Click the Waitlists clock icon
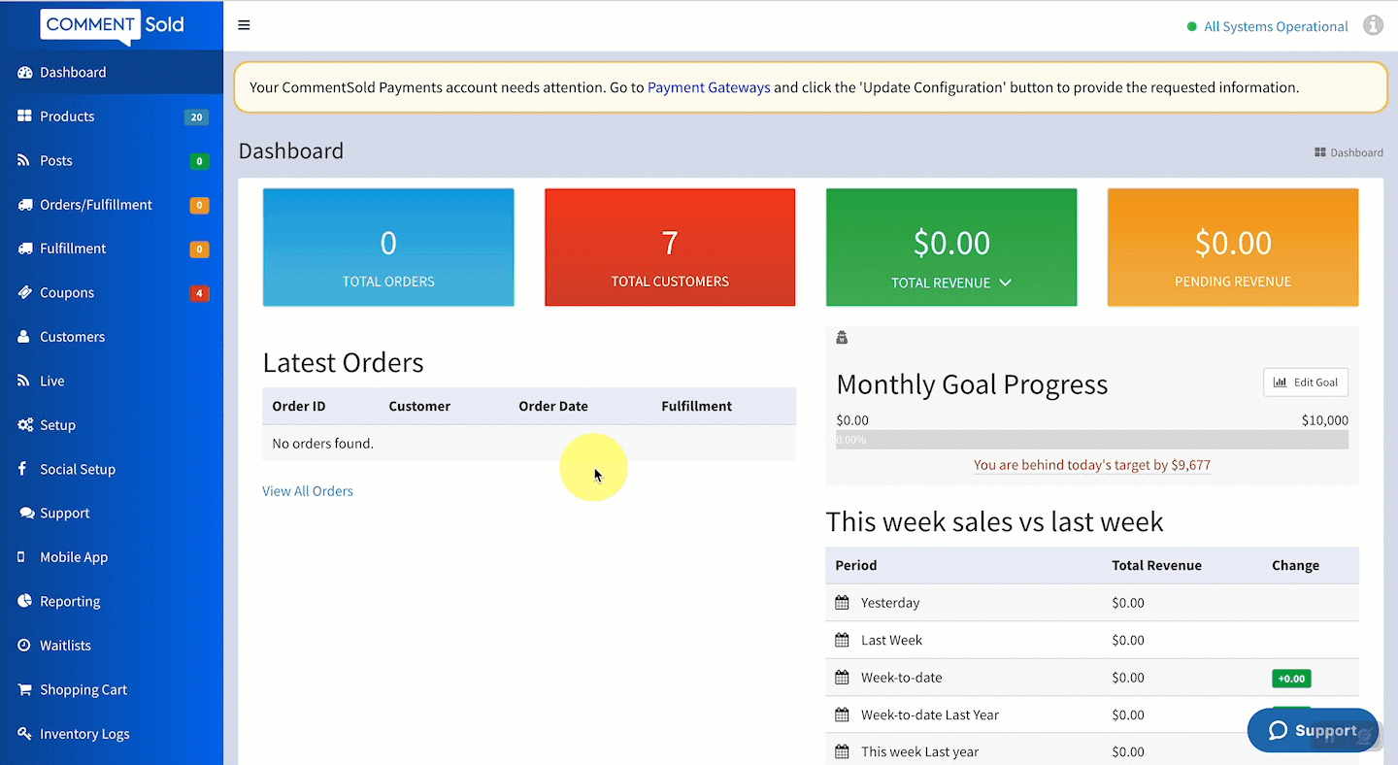The height and width of the screenshot is (765, 1398). pos(24,646)
